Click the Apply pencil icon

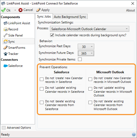(x=38, y=10)
